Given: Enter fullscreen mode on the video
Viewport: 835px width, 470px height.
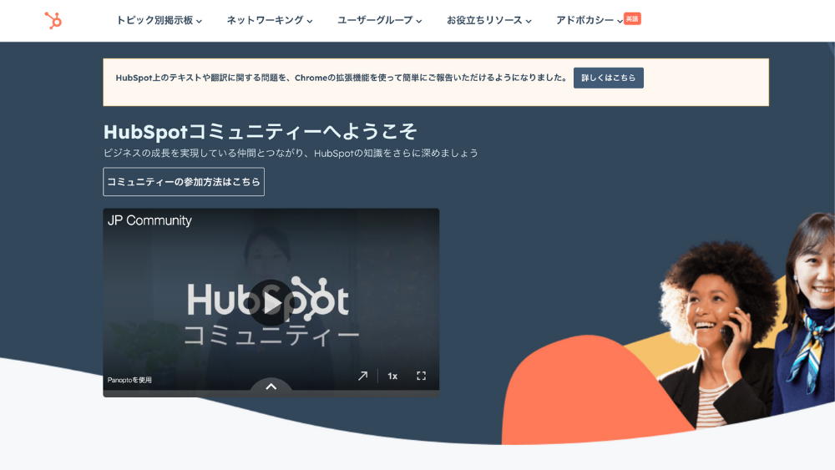Looking at the screenshot, I should click(421, 376).
